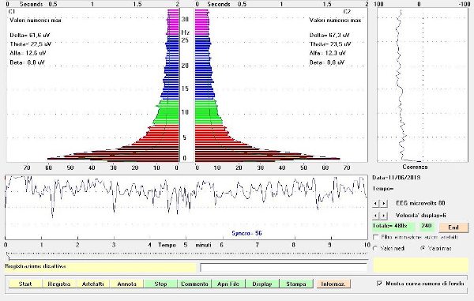The image size is (474, 301).
Task: Add a note with Commento button
Action: pos(194,284)
